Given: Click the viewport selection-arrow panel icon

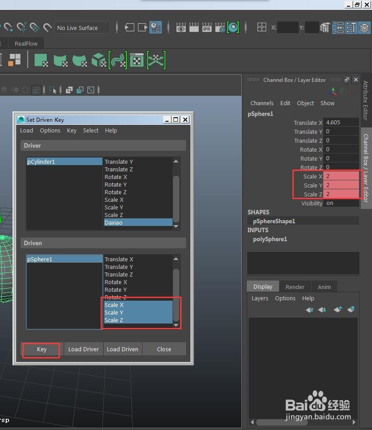Looking at the screenshot, I should pos(53,89).
